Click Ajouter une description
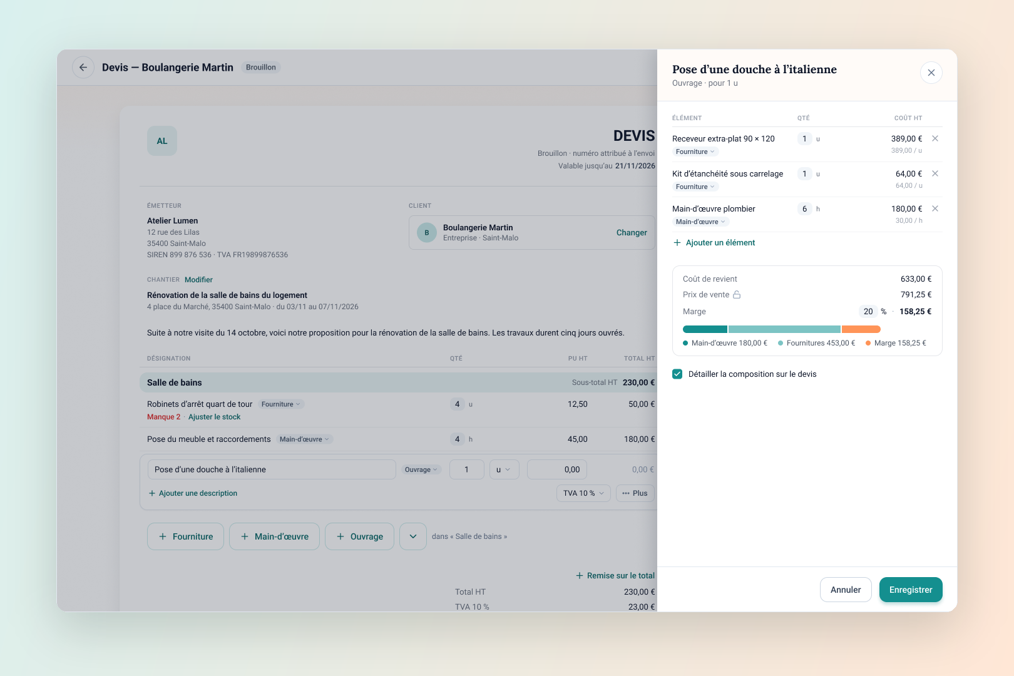The width and height of the screenshot is (1014, 676). click(x=193, y=493)
